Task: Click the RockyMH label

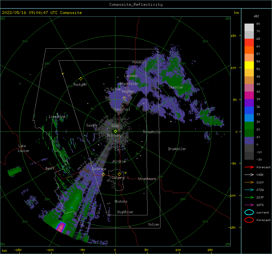Action: pyautogui.click(x=80, y=85)
